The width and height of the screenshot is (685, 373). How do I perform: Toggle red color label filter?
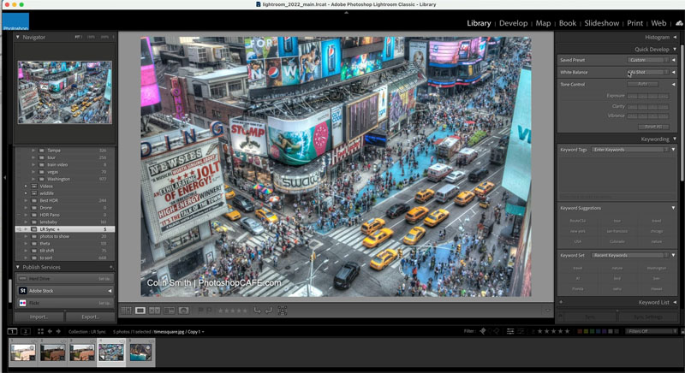[x=580, y=331]
